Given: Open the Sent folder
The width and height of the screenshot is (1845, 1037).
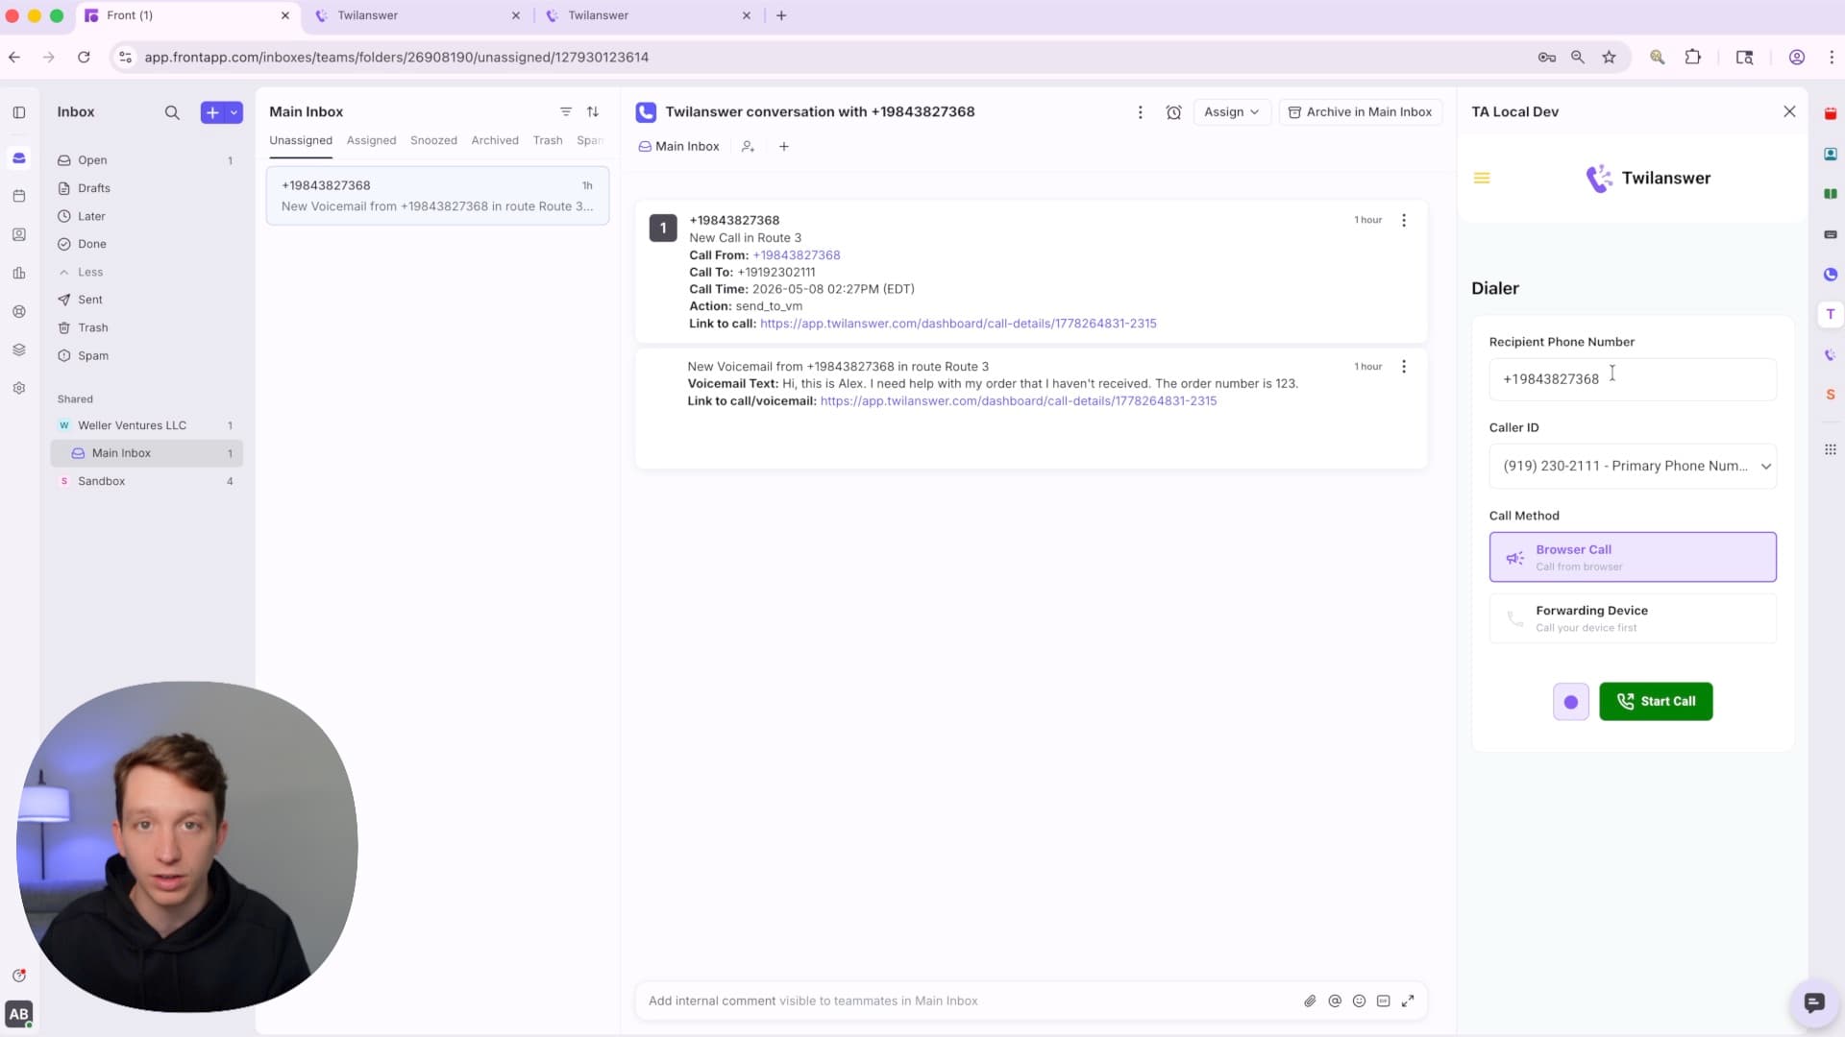Looking at the screenshot, I should coord(146,300).
